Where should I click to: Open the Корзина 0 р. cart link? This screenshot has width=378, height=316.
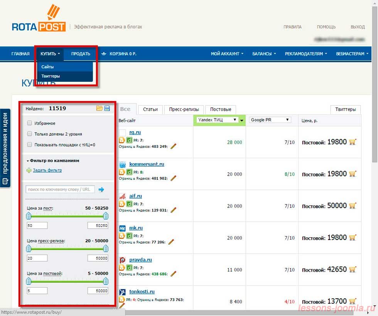pyautogui.click(x=119, y=54)
